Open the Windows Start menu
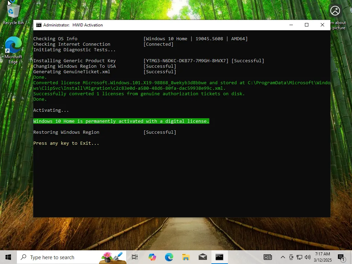This screenshot has width=352, height=264. tap(8, 257)
